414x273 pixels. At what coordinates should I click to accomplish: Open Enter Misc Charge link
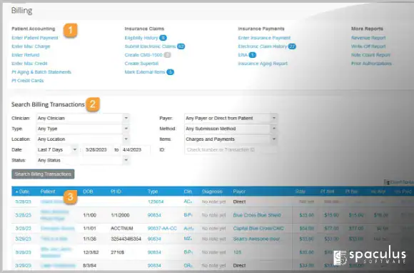[31, 46]
